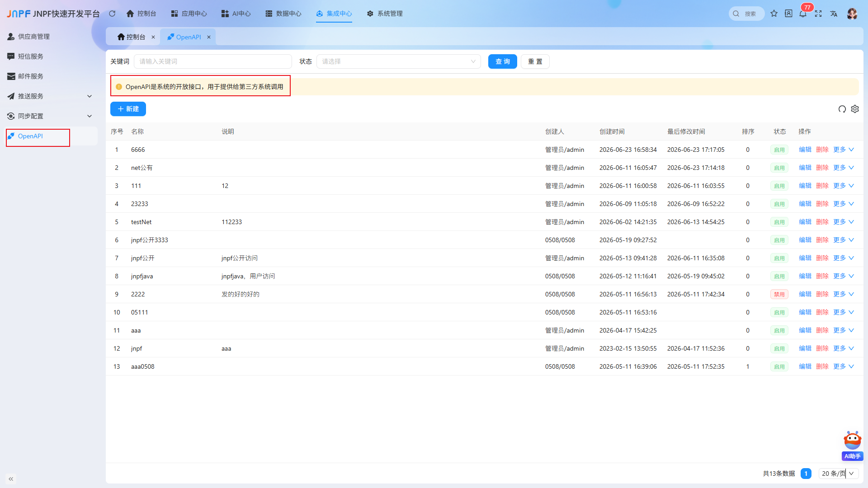Screen dimensions: 868x488
Task: Delete the row named net公有
Action: pos(822,168)
